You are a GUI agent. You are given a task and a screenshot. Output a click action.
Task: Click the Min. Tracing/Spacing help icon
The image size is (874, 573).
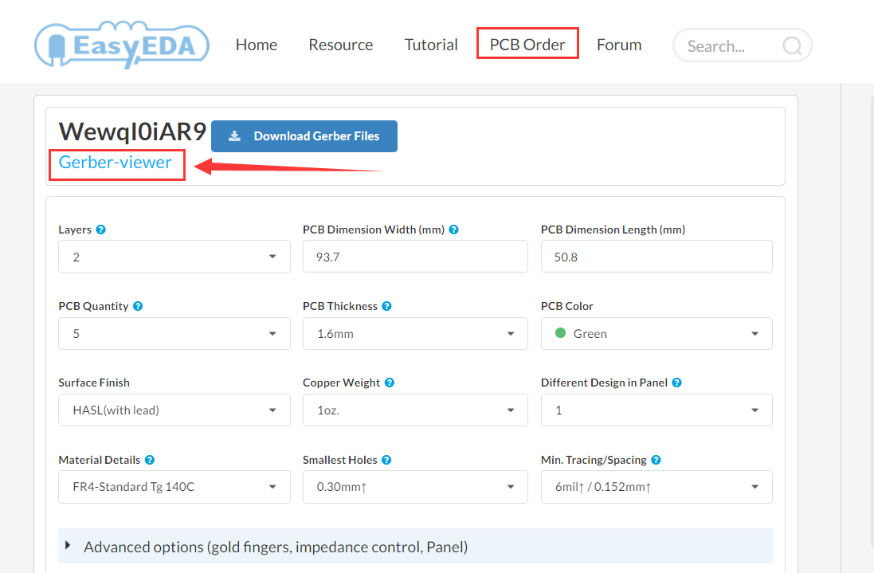point(655,460)
